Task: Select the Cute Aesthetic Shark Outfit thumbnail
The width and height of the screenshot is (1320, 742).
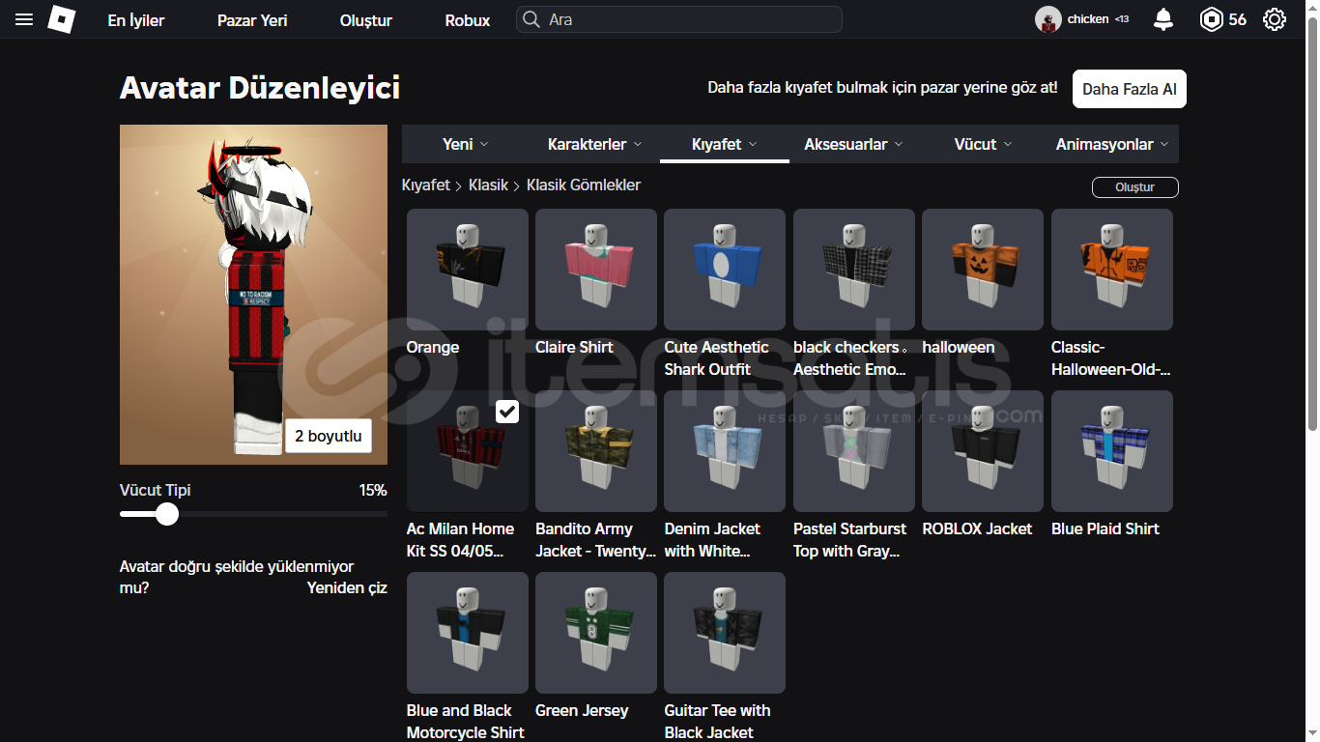Action: (725, 270)
